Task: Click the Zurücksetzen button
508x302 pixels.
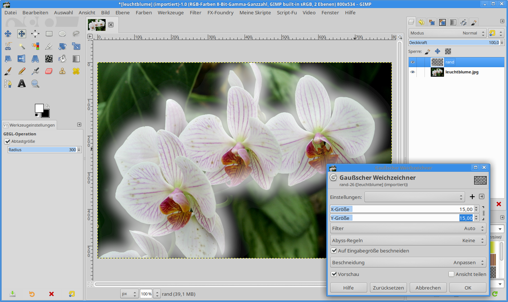Action: click(x=388, y=288)
